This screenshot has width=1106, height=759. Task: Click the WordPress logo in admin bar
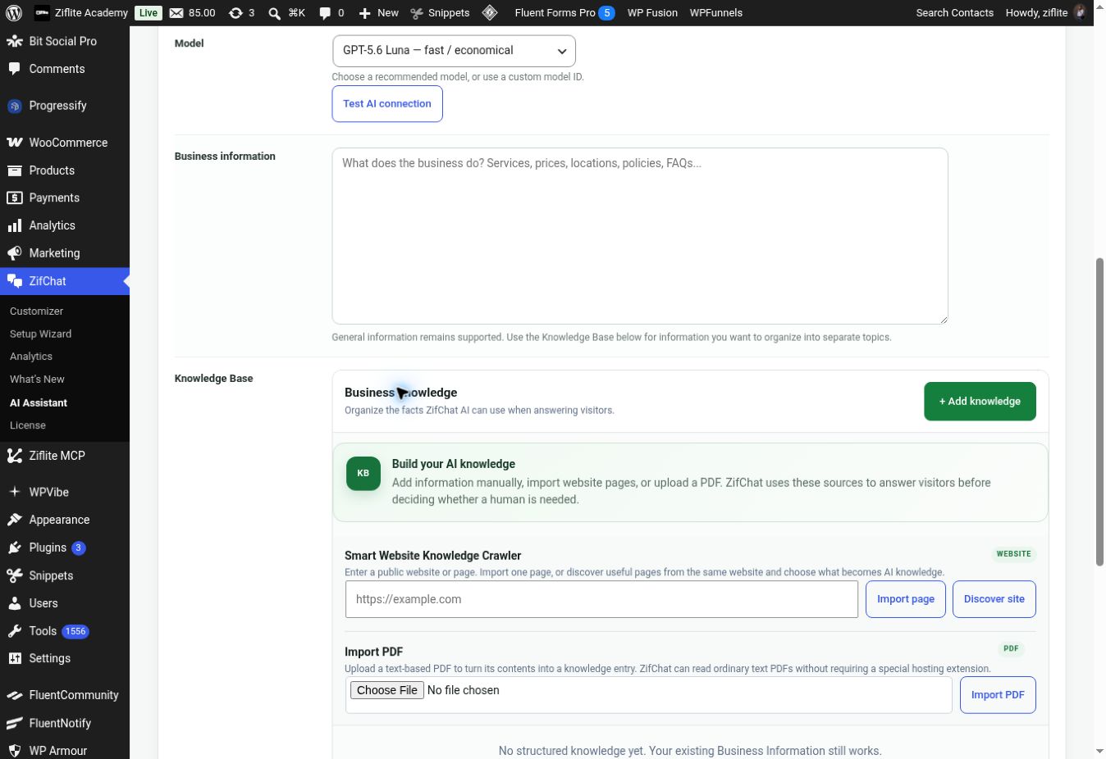point(14,12)
